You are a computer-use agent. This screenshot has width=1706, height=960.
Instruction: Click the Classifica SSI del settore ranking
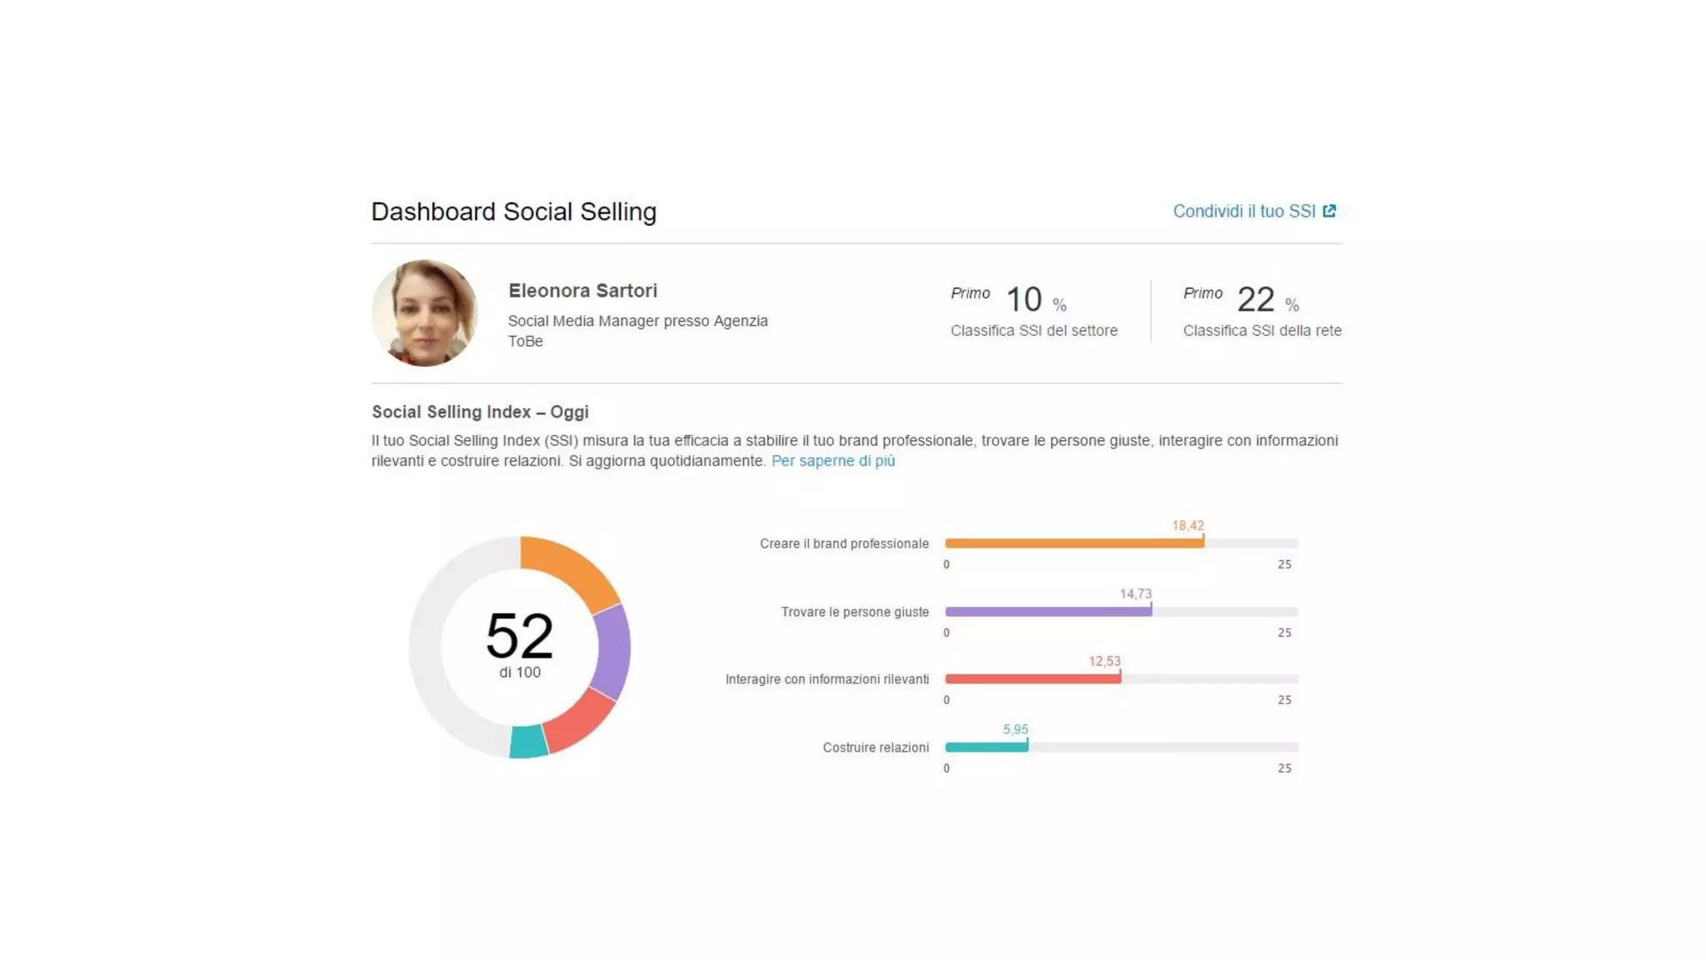pyautogui.click(x=1034, y=331)
